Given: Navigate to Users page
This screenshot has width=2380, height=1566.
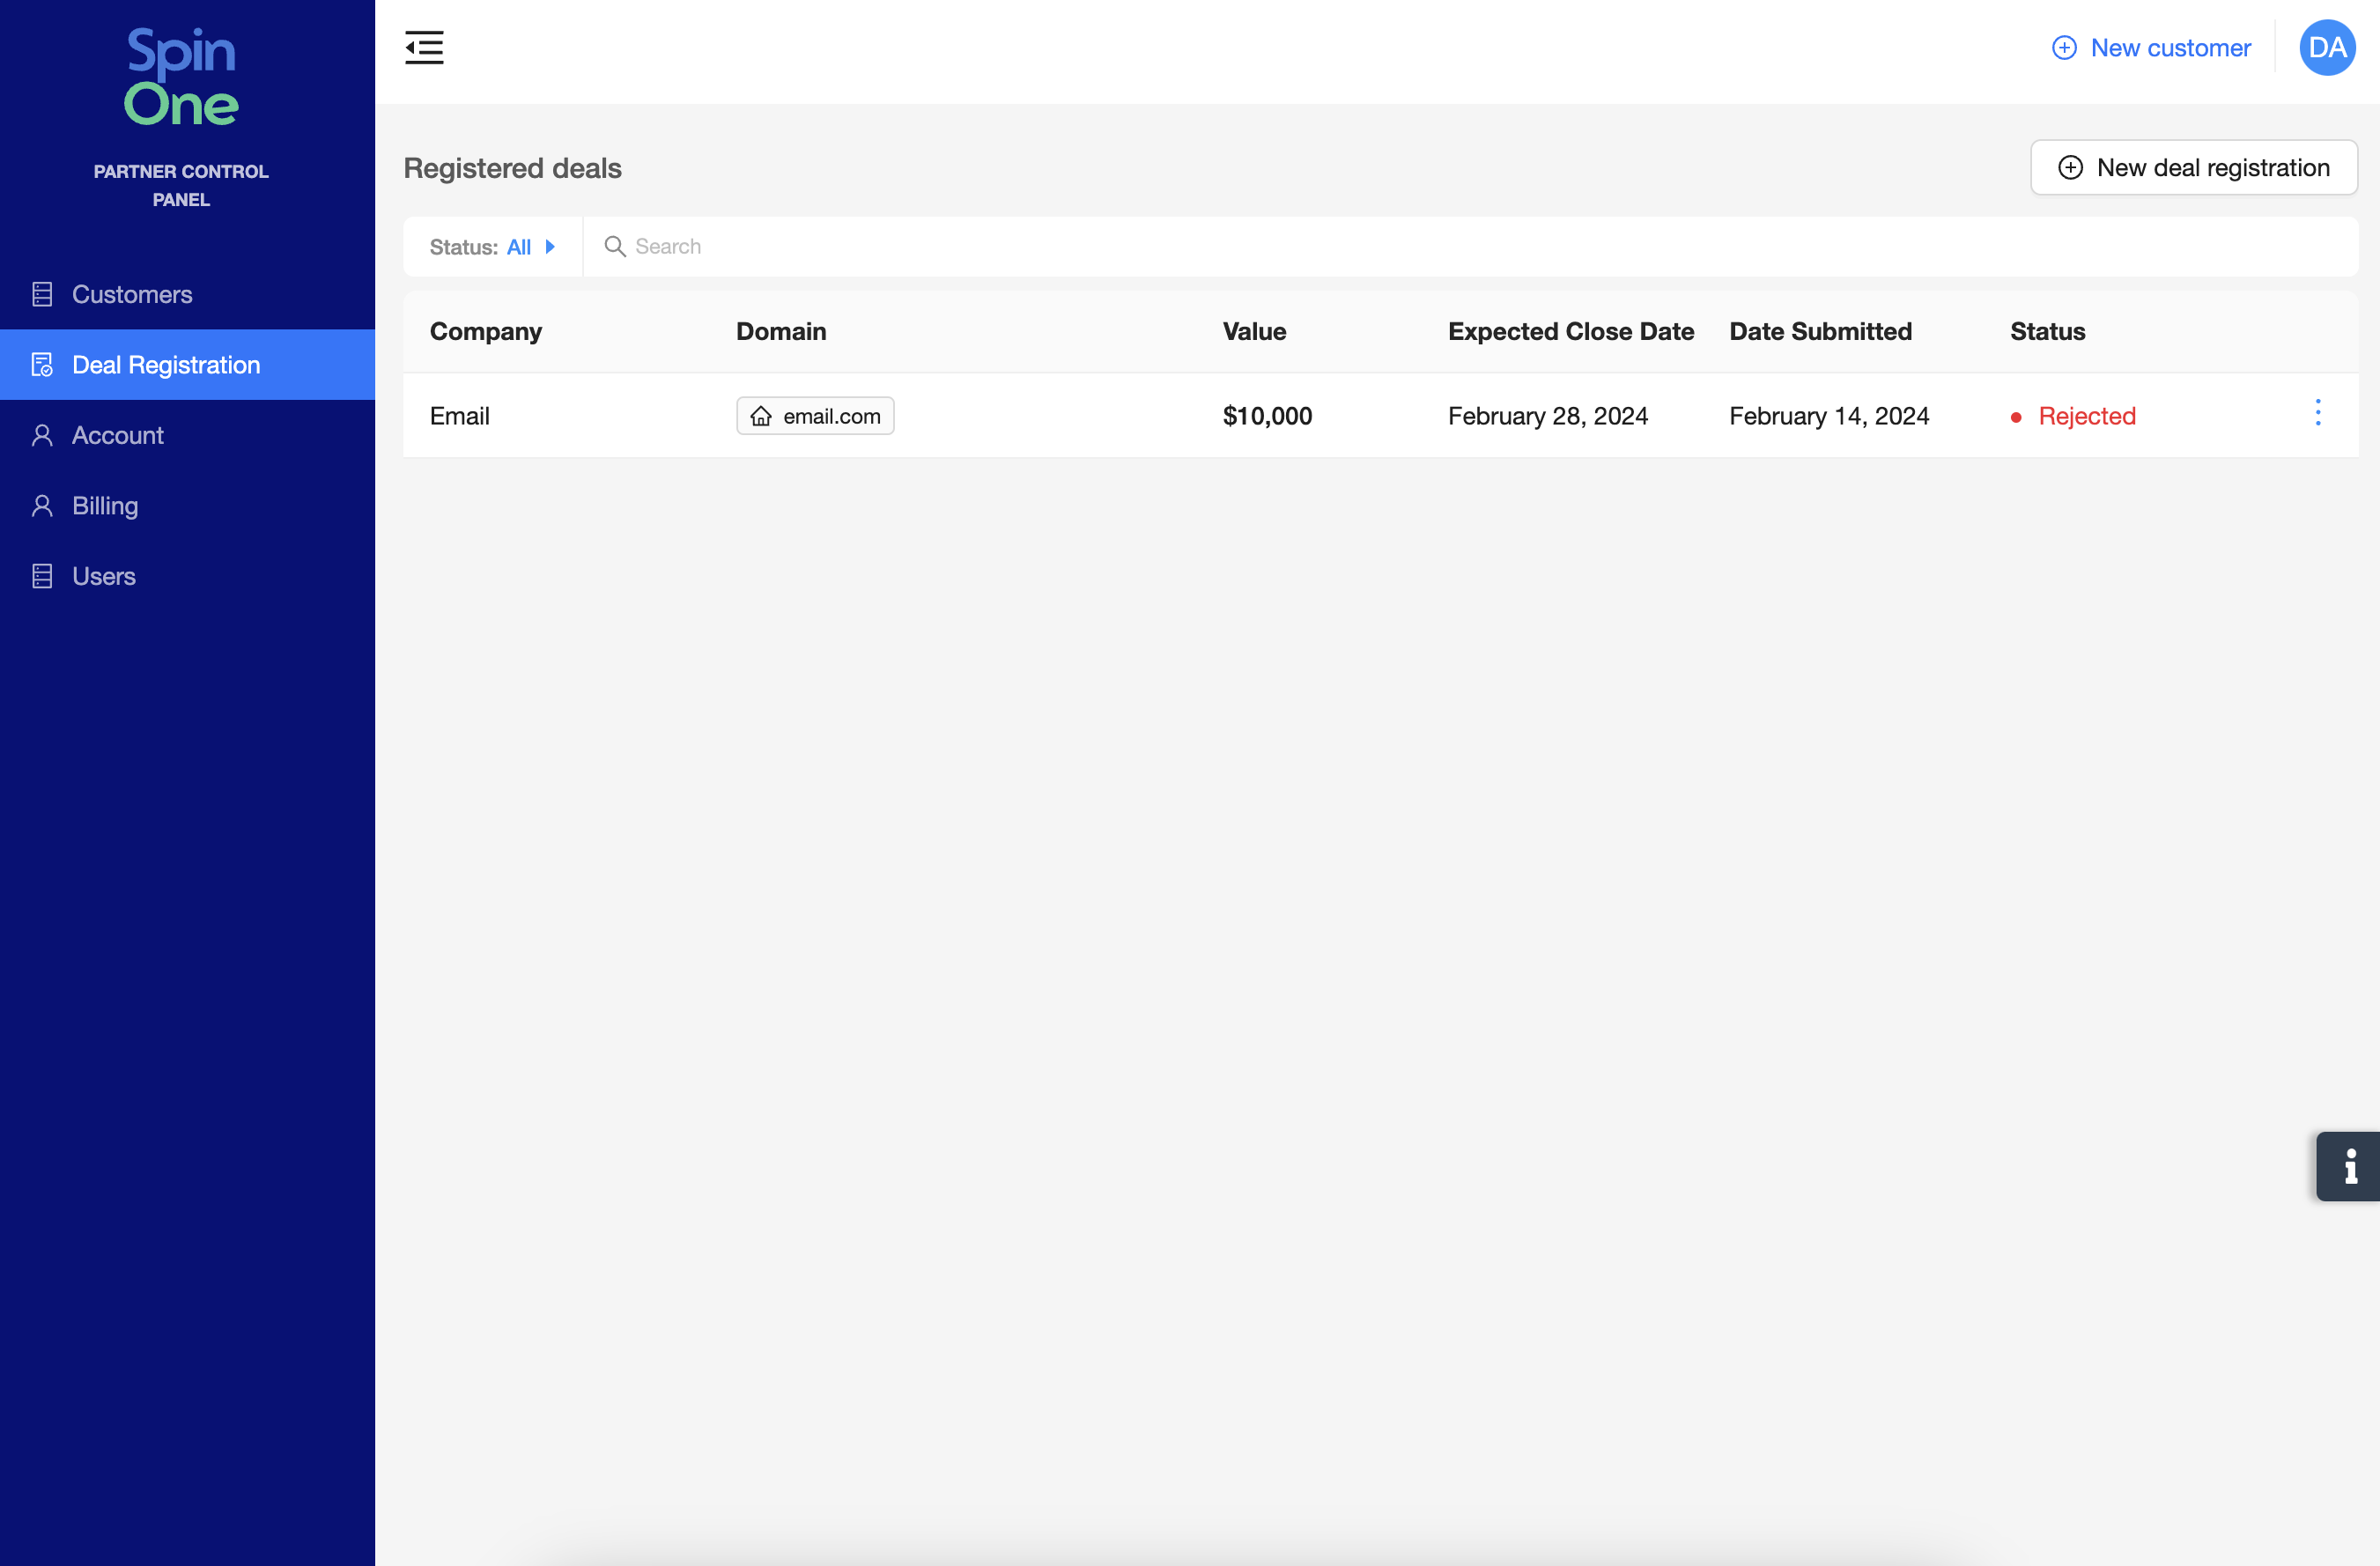Looking at the screenshot, I should tap(104, 576).
